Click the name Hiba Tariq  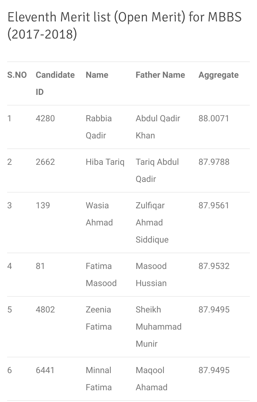click(x=105, y=162)
